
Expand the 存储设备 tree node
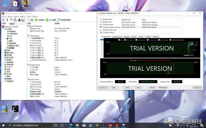click(x=3, y=62)
